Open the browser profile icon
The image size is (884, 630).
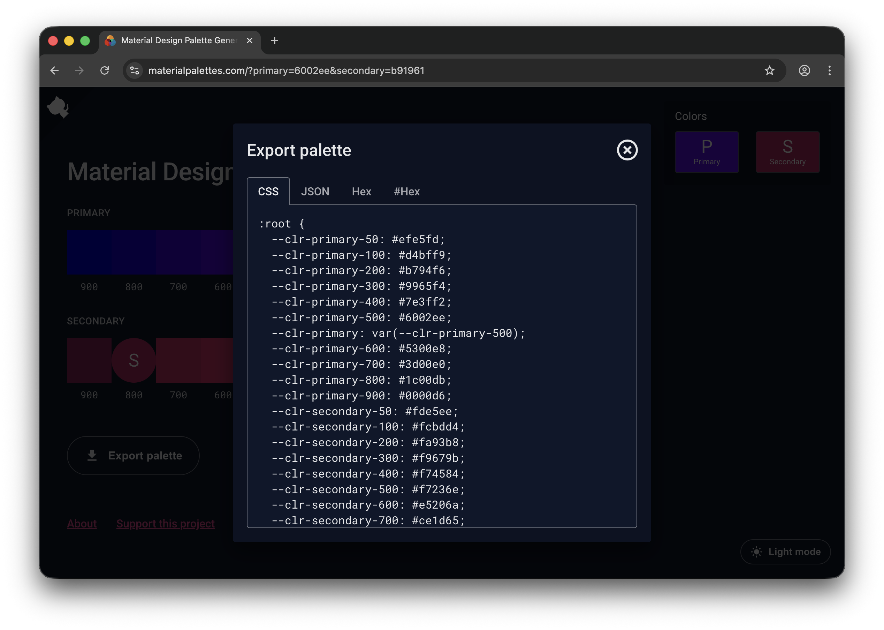tap(804, 70)
